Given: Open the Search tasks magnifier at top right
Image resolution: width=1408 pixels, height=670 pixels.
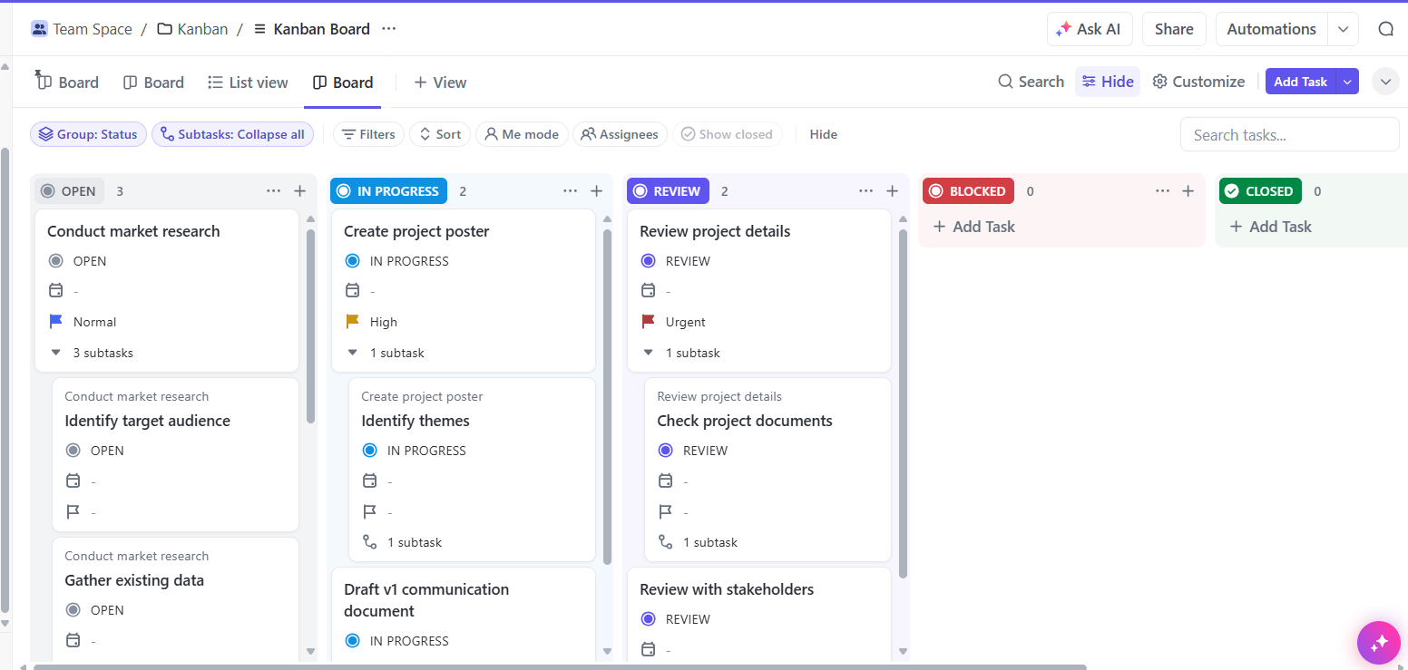Looking at the screenshot, I should (1386, 28).
